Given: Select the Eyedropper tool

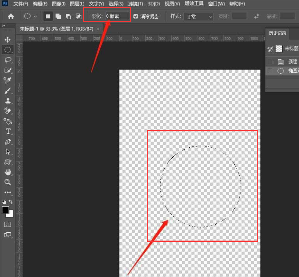Looking at the screenshot, I should [x=7, y=80].
